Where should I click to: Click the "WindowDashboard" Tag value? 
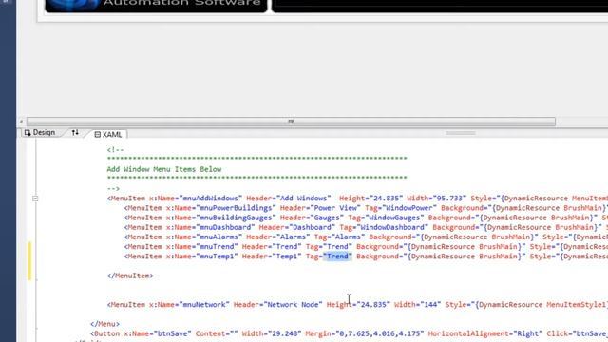pyautogui.click(x=392, y=228)
